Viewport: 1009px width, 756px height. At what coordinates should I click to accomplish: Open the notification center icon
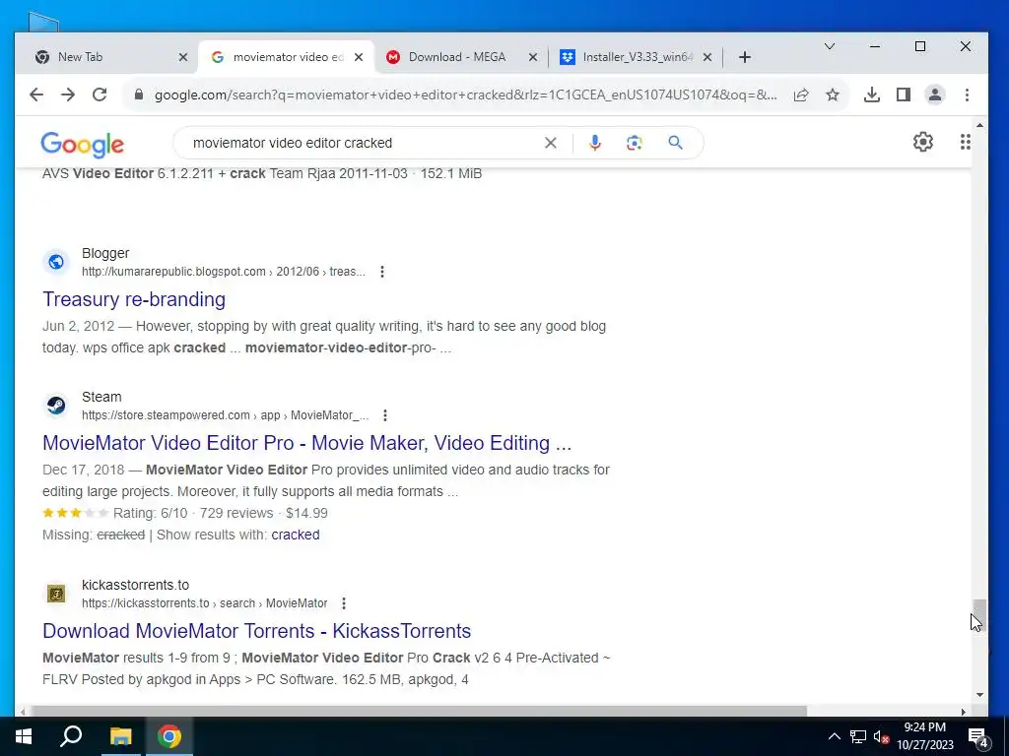[x=978, y=738]
